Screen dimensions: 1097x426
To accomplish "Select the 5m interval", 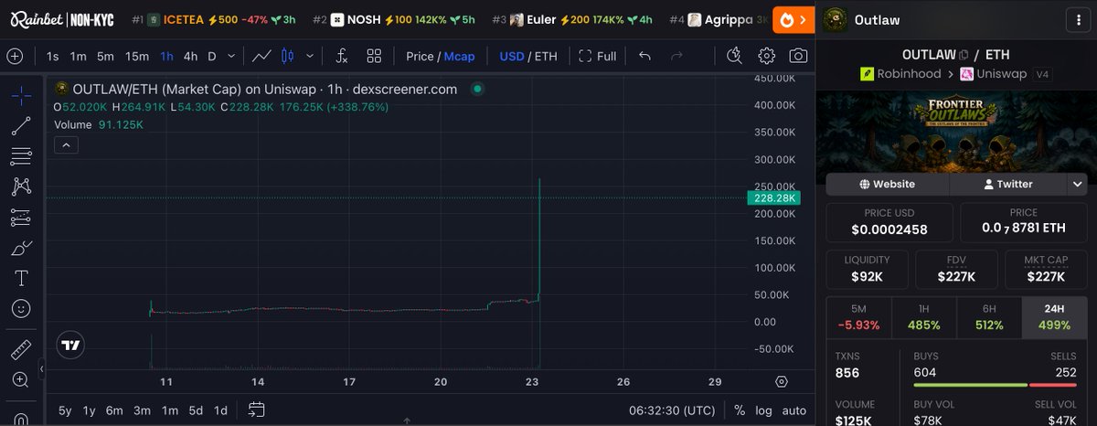I will click(x=105, y=56).
